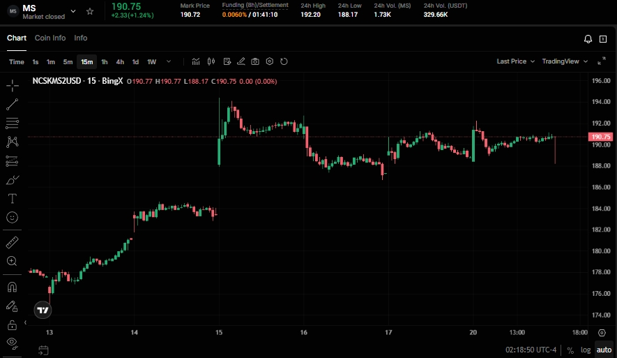617x358 pixels.
Task: Select the trend line drawing tool
Action: coord(12,104)
